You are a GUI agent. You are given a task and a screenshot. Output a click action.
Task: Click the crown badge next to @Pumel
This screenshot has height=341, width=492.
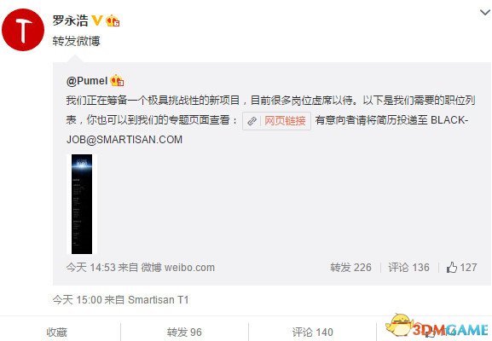(x=117, y=81)
